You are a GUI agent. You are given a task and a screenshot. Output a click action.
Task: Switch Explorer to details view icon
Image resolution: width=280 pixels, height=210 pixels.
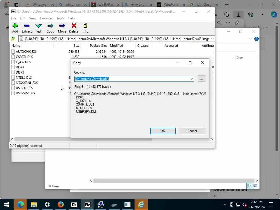tap(249, 186)
